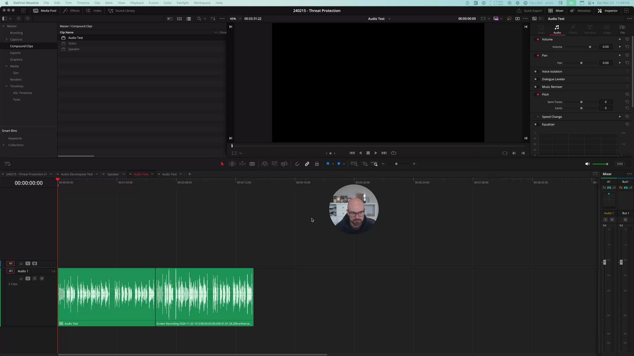The height and width of the screenshot is (356, 634).
Task: Click the Position Lock padlock icon
Action: point(317,164)
